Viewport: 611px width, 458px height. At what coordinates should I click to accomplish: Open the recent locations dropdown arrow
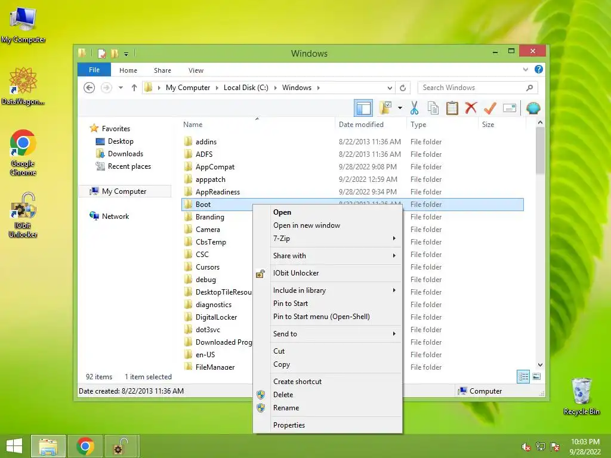[121, 88]
